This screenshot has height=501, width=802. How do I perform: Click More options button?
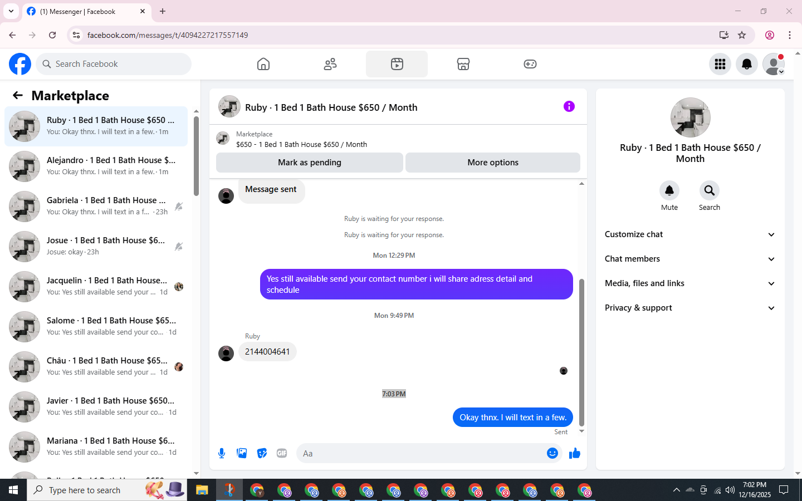point(493,163)
